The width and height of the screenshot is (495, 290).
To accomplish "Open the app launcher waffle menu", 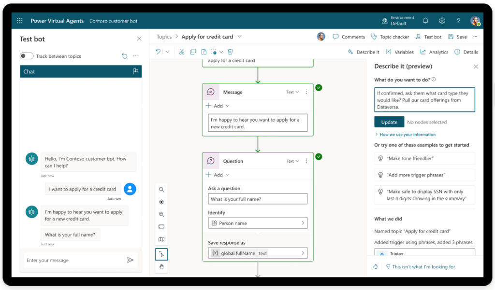I will (19, 21).
